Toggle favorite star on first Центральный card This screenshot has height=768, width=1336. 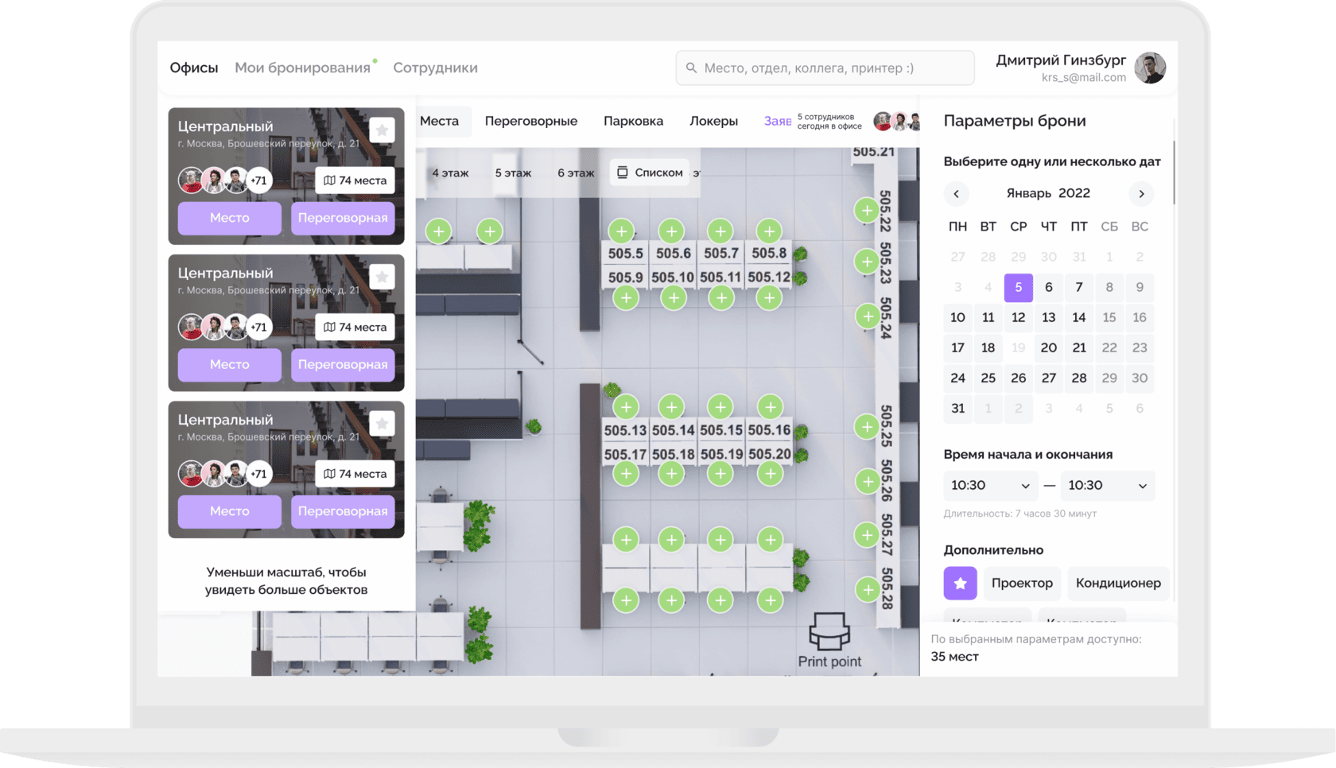point(382,130)
